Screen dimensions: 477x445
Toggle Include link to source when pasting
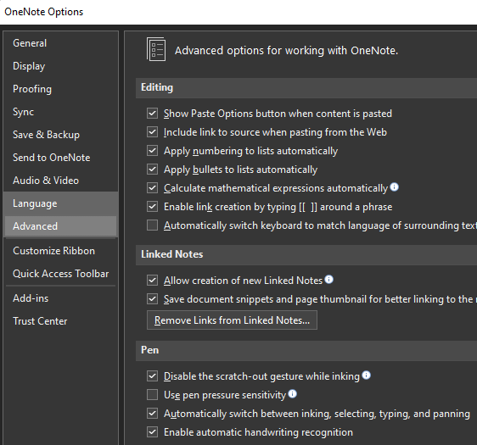pos(152,132)
